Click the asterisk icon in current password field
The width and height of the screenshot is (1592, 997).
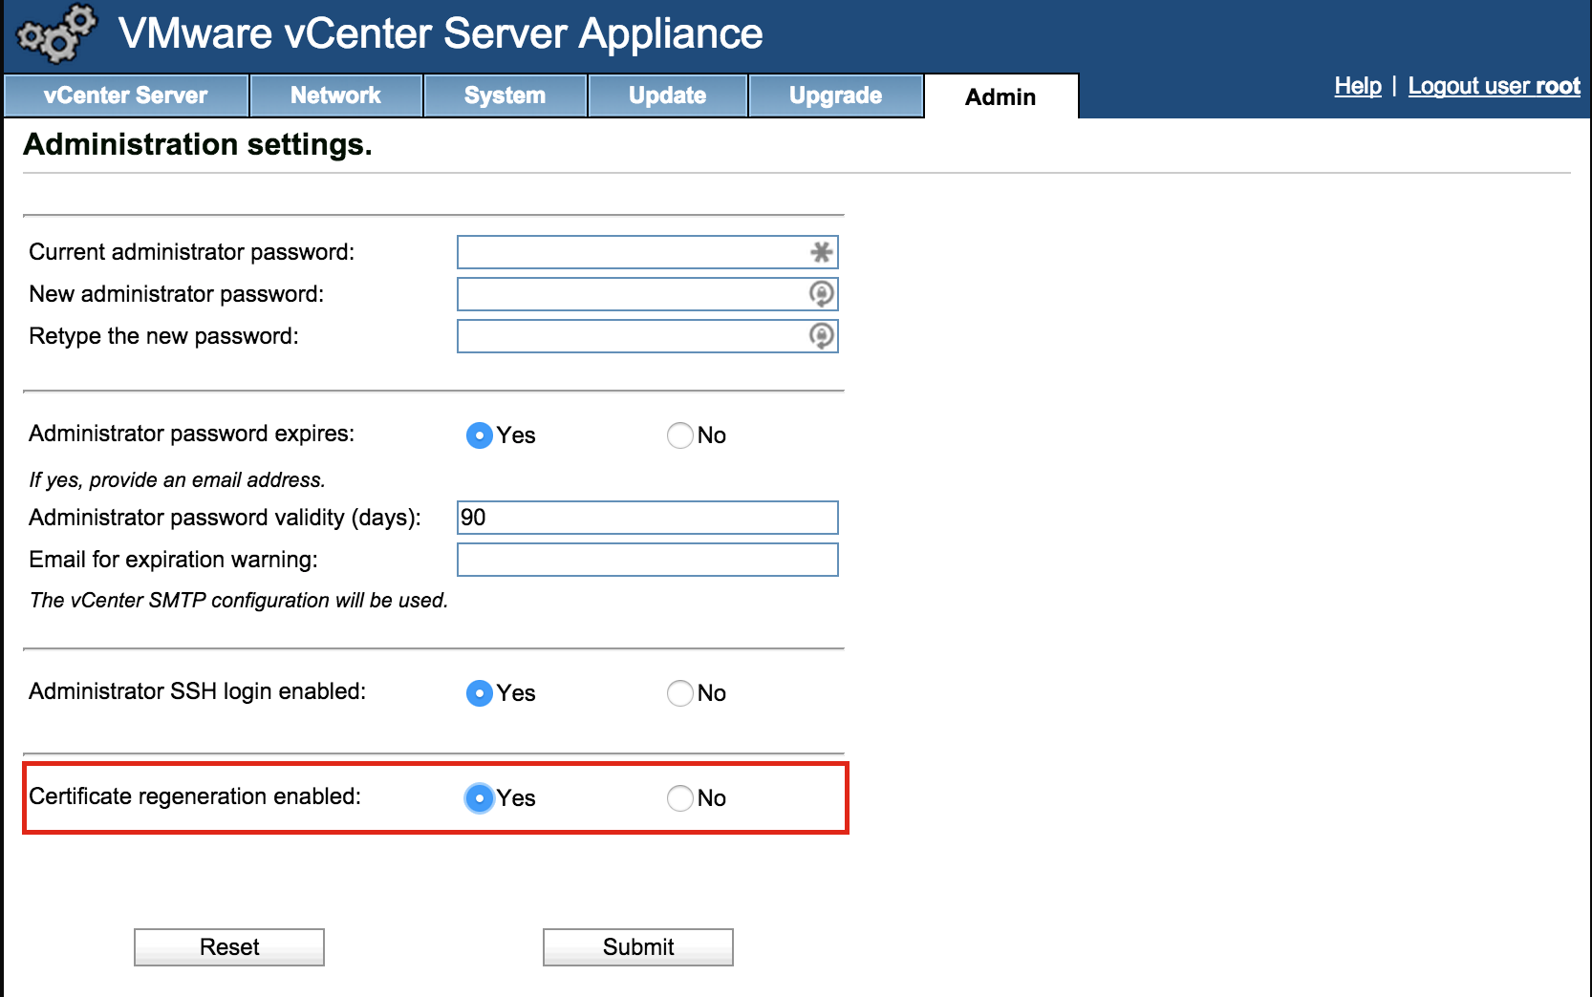coord(820,252)
